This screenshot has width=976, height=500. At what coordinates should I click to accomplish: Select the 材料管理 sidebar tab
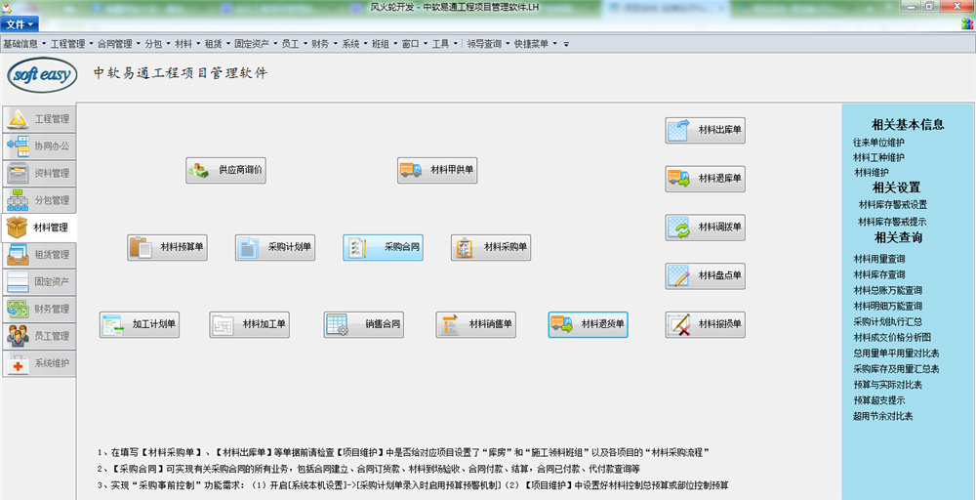click(x=39, y=228)
